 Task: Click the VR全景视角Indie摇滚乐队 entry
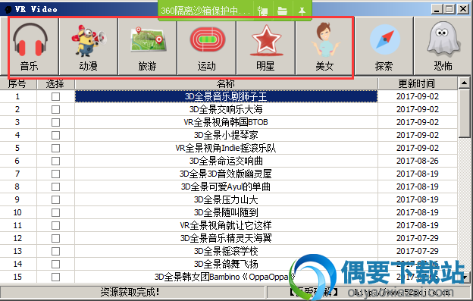pyautogui.click(x=226, y=148)
